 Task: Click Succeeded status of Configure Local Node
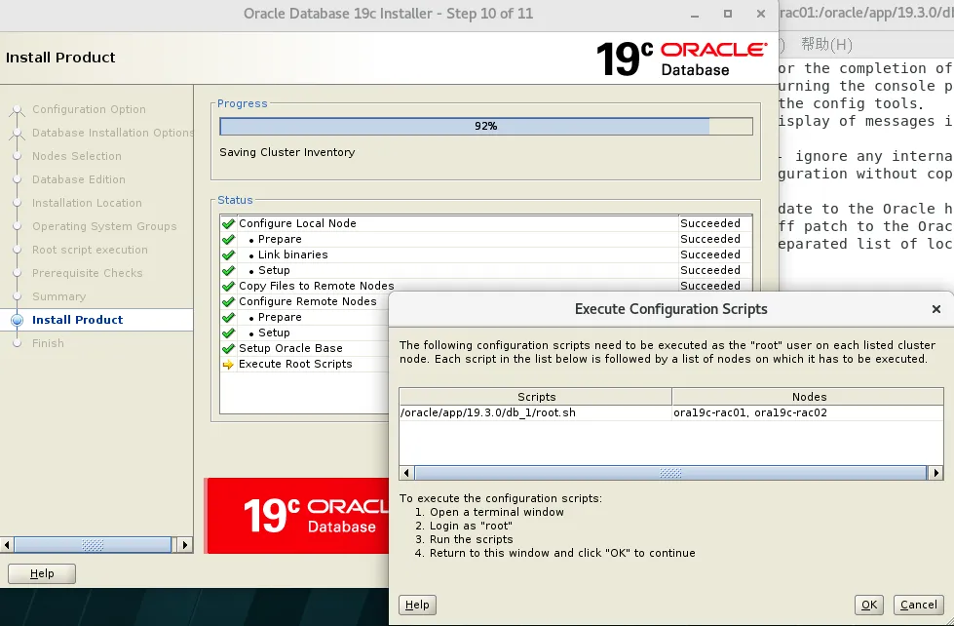pyautogui.click(x=710, y=223)
